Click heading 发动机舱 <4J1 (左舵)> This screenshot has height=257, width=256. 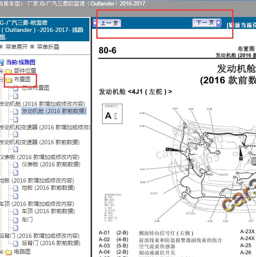[x=135, y=92]
